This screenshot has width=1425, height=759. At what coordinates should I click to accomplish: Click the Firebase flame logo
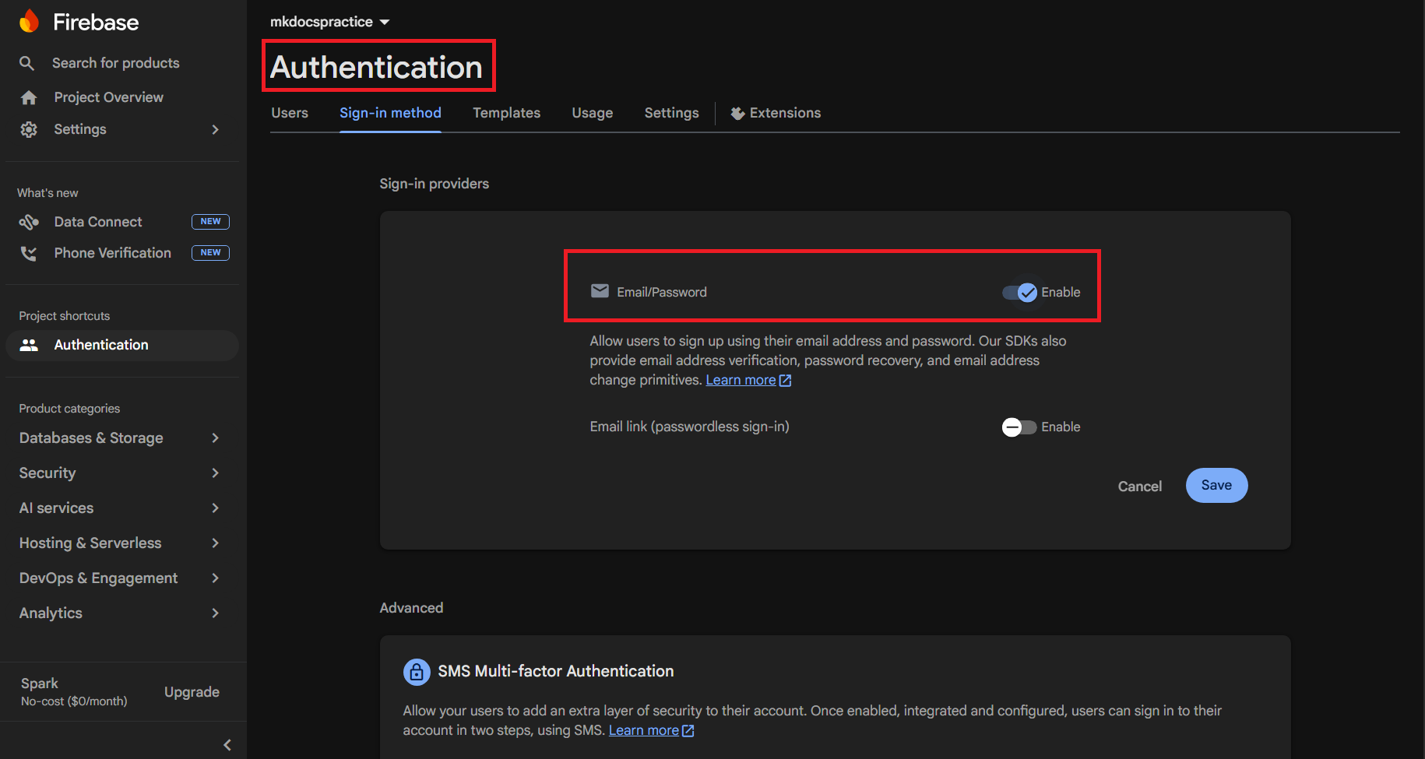(x=28, y=21)
